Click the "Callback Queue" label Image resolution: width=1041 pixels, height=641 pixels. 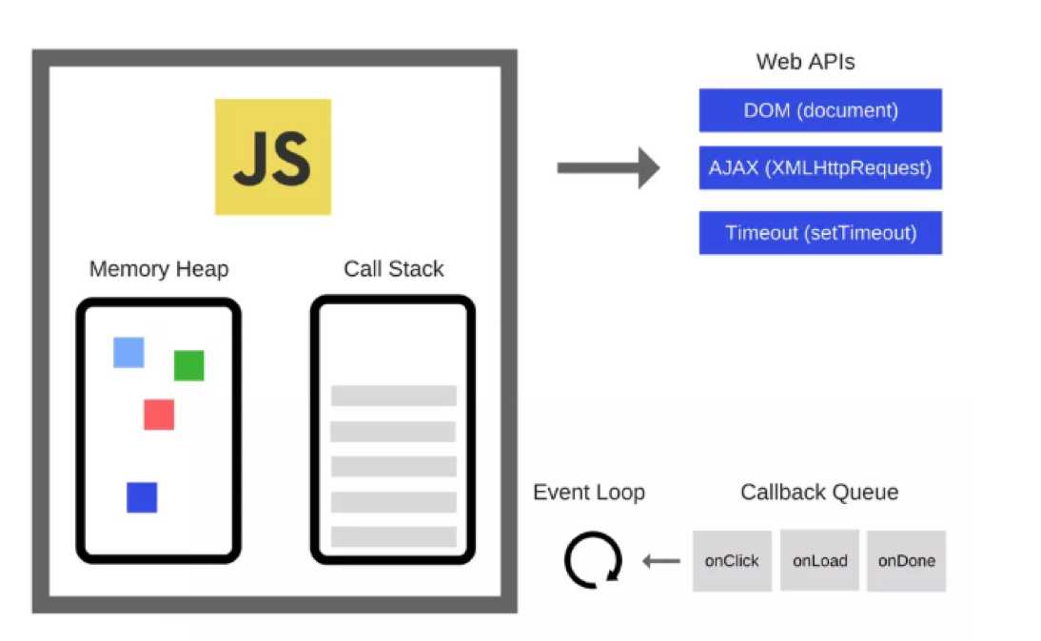click(819, 493)
